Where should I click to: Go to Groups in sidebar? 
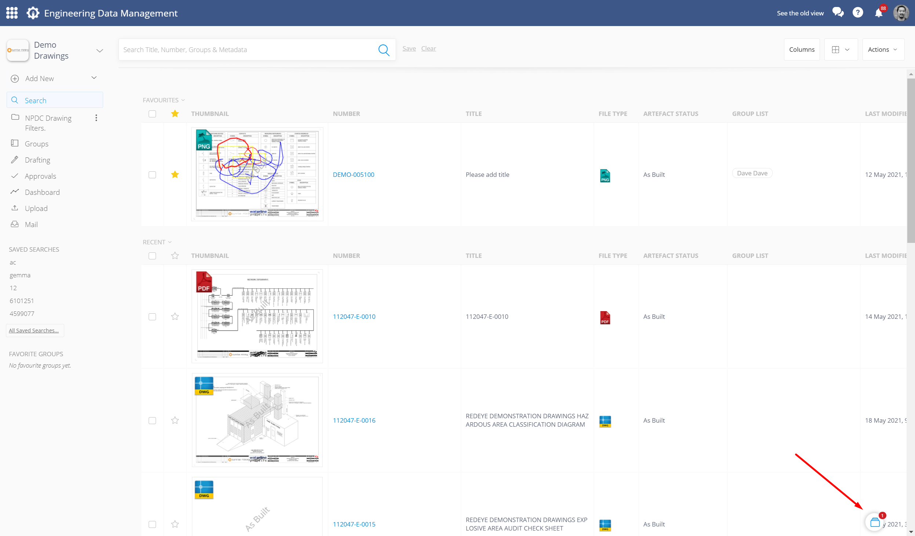pos(36,144)
